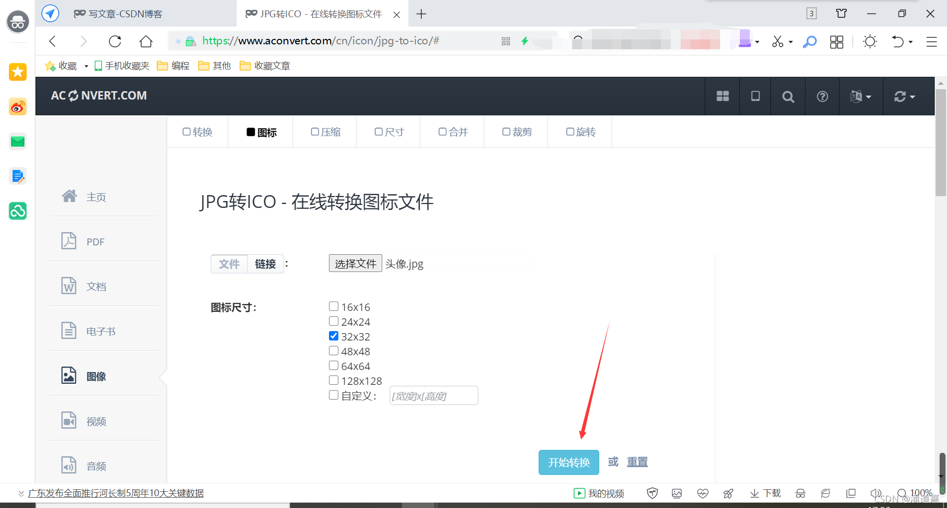Open the PDF sidebar link
Screen dimensions: 947x508
(x=96, y=242)
